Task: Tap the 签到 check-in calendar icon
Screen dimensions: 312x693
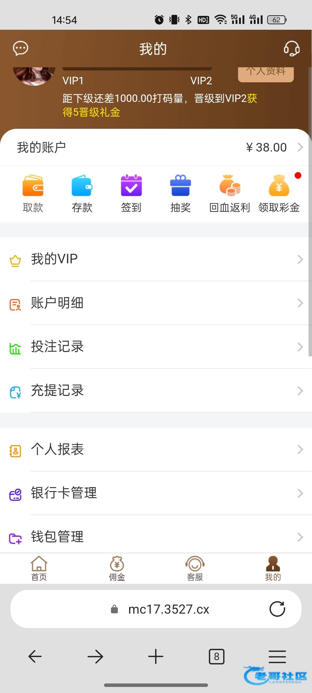Action: click(131, 186)
